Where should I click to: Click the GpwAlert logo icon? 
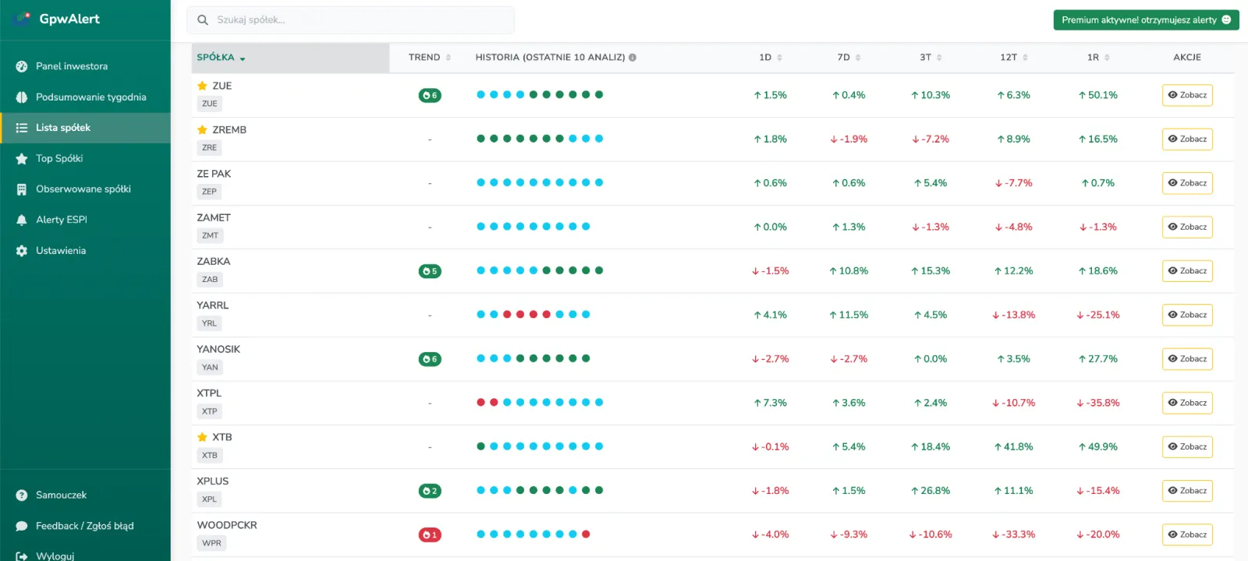tap(22, 19)
